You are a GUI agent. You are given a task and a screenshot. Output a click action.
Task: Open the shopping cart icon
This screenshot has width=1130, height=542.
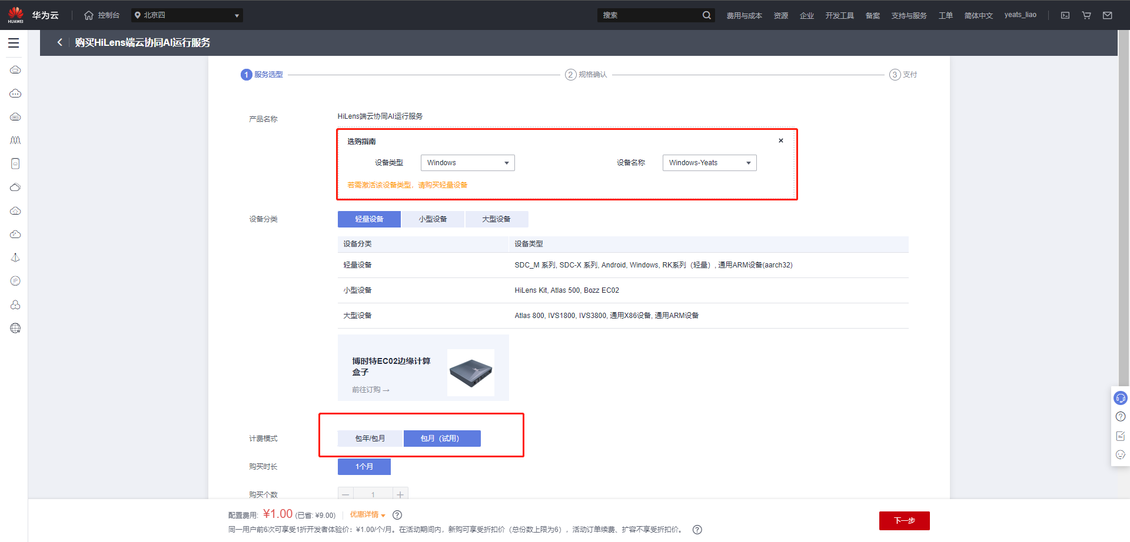pyautogui.click(x=1086, y=15)
